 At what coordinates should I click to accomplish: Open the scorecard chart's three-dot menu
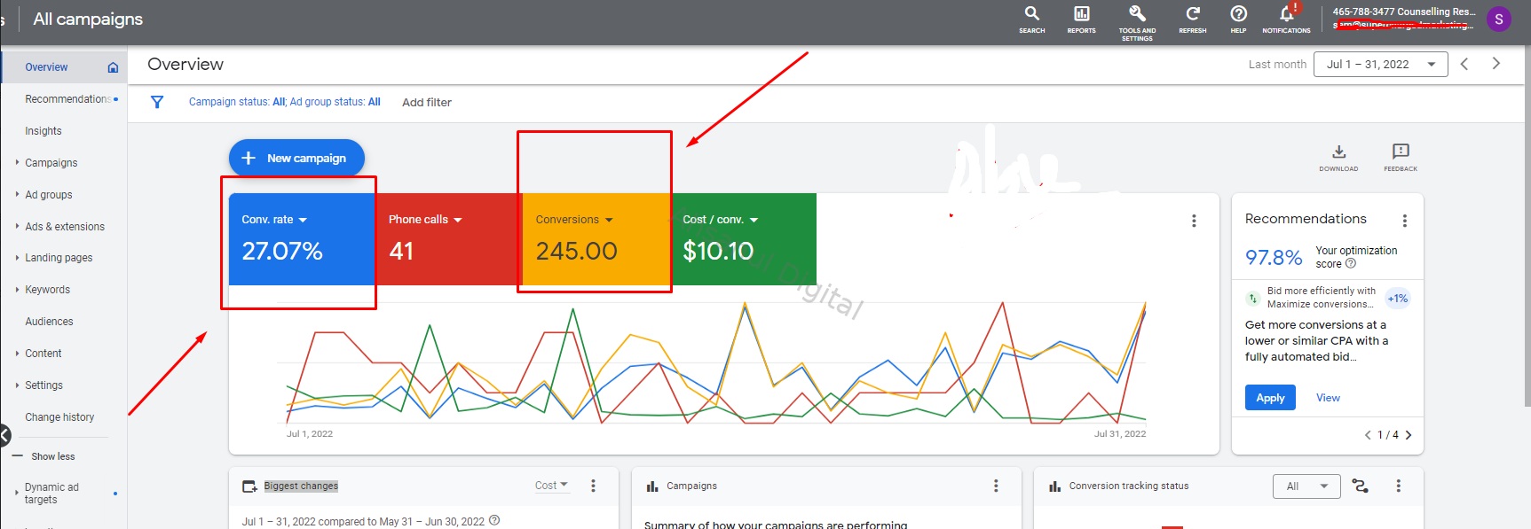click(x=1194, y=221)
